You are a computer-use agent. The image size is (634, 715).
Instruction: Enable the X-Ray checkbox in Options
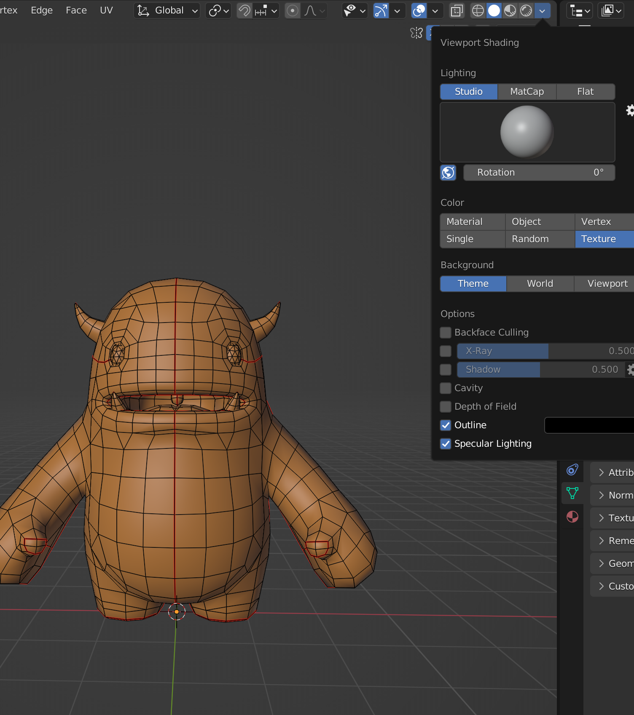(446, 351)
